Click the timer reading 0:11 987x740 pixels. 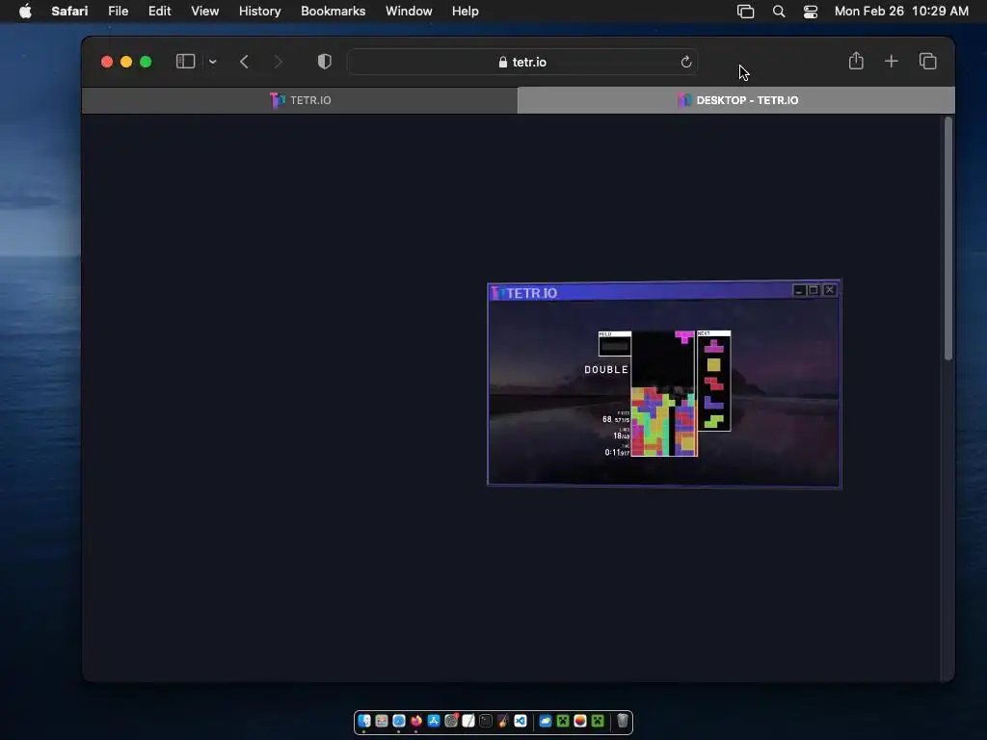[617, 452]
